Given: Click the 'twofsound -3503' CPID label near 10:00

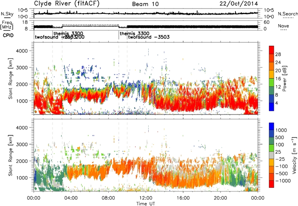Looking at the screenshot, I should pos(149,37).
